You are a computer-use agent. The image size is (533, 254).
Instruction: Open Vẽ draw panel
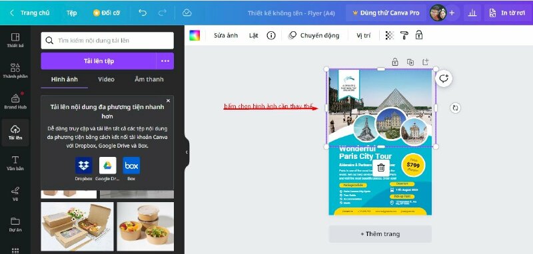15,193
